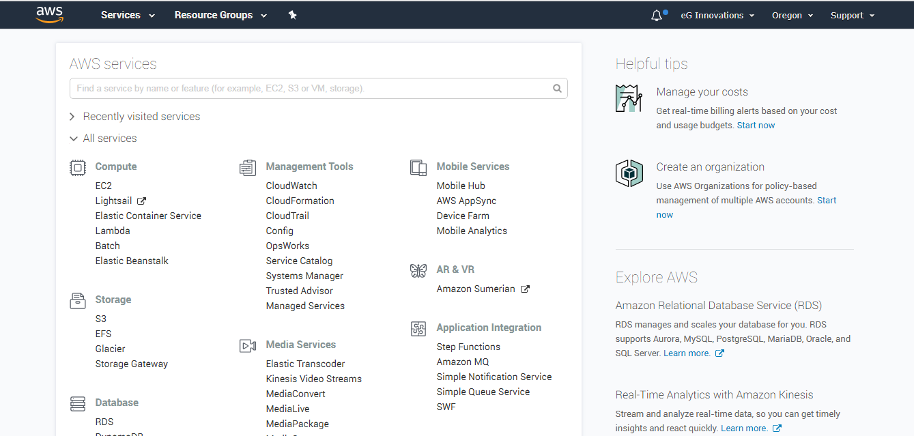Screen dimensions: 914x436
Task: Click external link icon beside Lightsail
Action: coord(141,201)
